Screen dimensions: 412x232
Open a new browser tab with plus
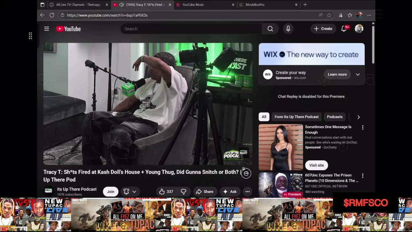tap(305, 5)
